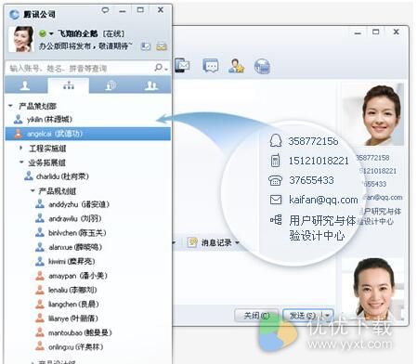Select contact binlvchen in the list

tap(77, 233)
